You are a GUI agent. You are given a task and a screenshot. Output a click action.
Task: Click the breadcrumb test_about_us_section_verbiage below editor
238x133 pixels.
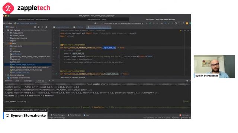coord(74,78)
